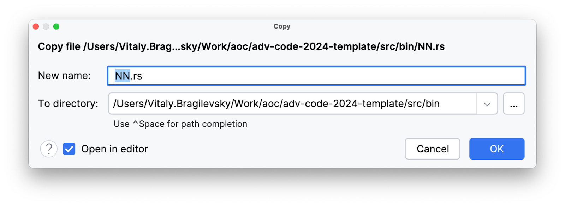Viewport: 565px width, 206px height.
Task: Click the green zoom window button
Action: pos(56,26)
